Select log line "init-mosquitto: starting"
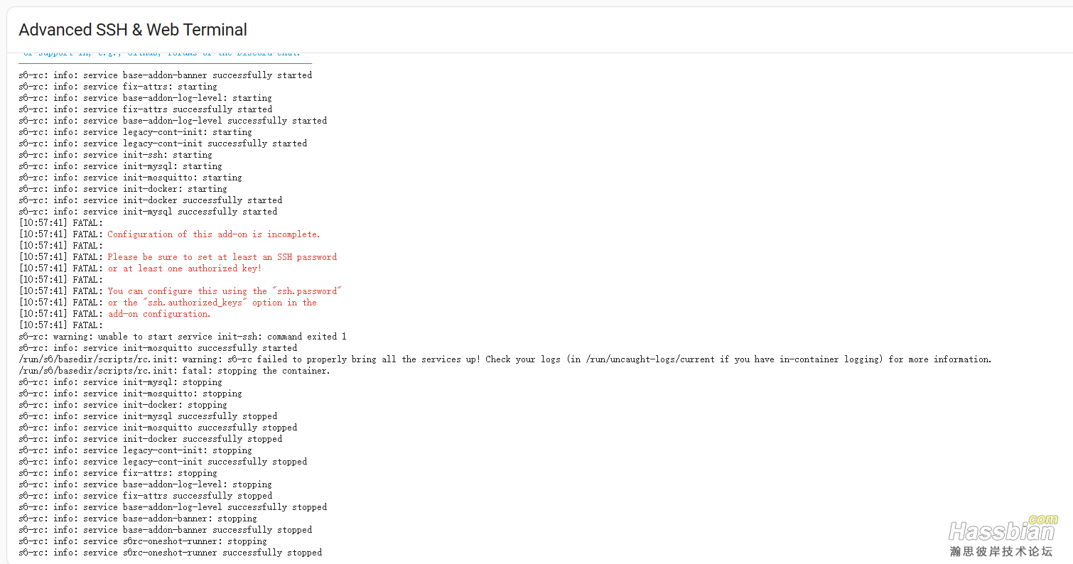 (x=131, y=178)
